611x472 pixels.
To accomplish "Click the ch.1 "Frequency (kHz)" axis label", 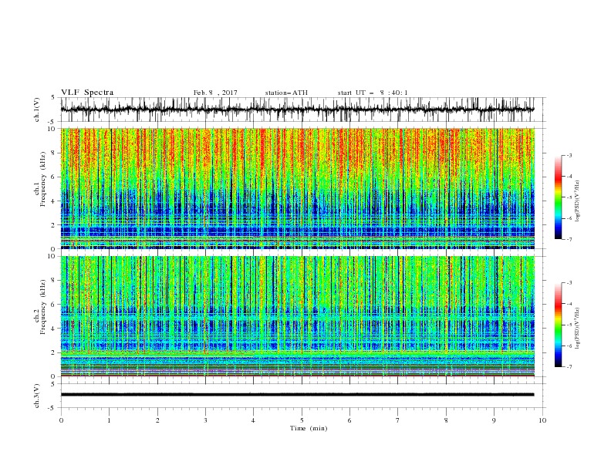I will 43,179.
